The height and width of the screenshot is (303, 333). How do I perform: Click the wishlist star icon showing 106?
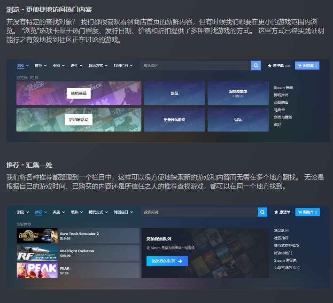click(x=270, y=66)
